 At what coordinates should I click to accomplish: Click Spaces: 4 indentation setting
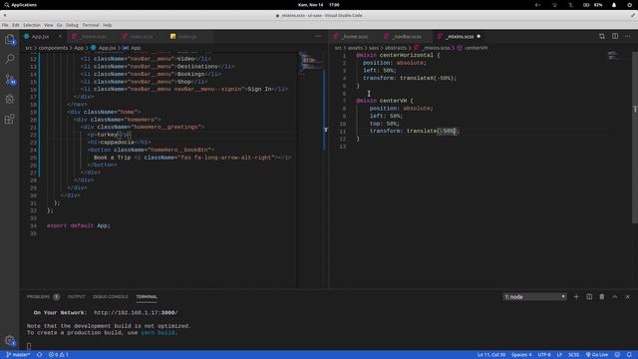(x=521, y=355)
